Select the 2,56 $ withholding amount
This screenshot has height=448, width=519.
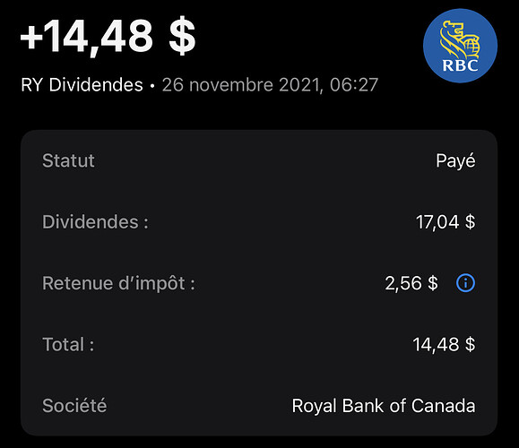pyautogui.click(x=411, y=283)
